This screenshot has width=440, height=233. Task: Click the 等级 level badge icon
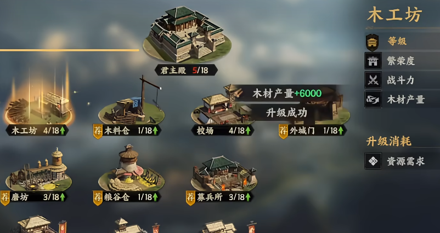(373, 42)
